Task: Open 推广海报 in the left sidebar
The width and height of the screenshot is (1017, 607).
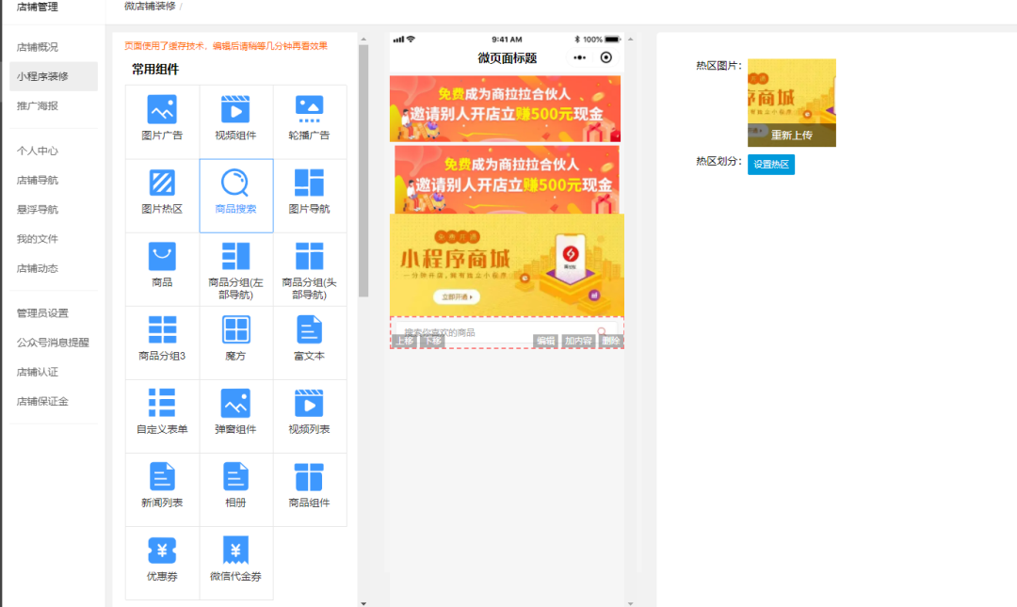Action: tap(36, 104)
